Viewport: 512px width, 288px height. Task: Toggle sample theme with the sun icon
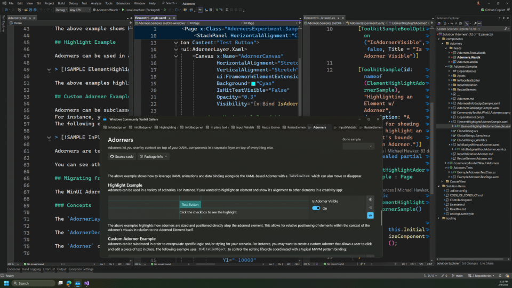370,199
